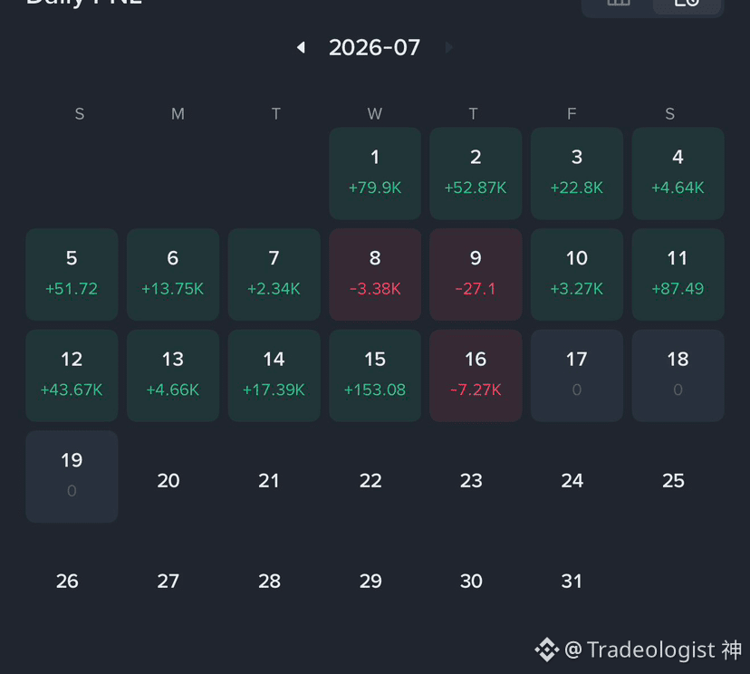Select July 12 with +43.67K

click(x=72, y=376)
